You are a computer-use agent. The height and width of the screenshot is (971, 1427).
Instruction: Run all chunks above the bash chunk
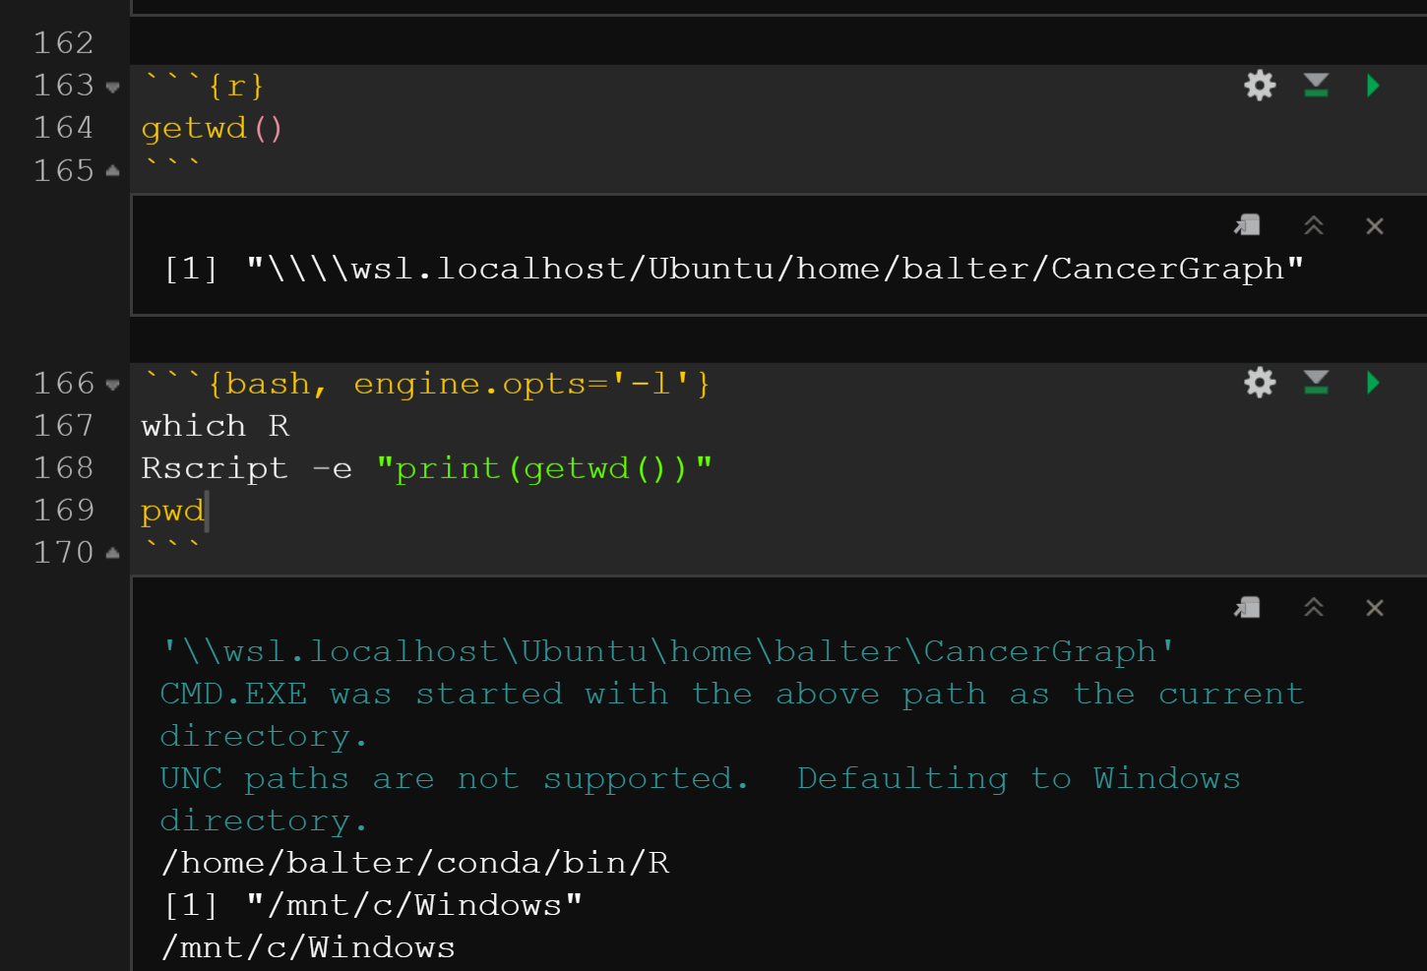[1316, 383]
